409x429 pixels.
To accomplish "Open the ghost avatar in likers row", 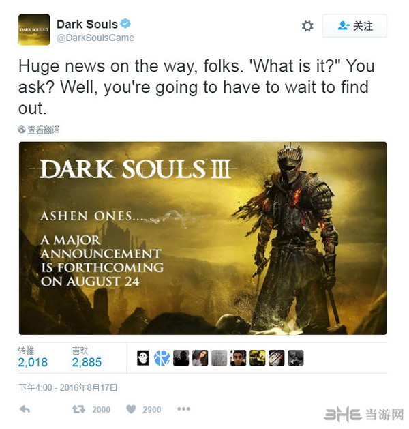I will [x=142, y=358].
